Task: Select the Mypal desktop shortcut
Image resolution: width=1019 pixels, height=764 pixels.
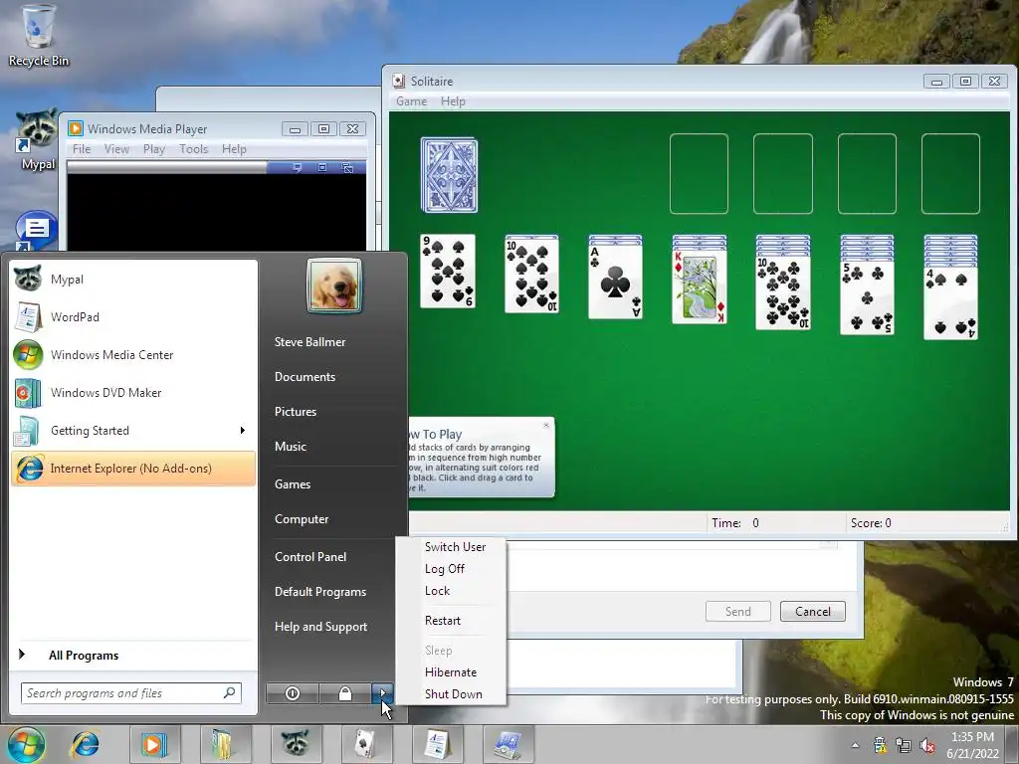Action: click(x=37, y=140)
